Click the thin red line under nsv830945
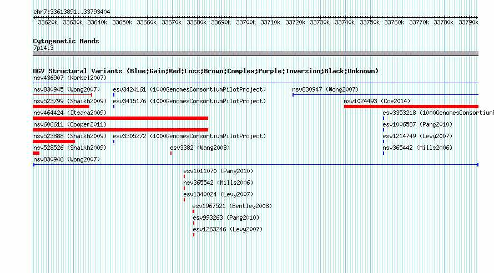Image resolution: width=494 pixels, height=273 pixels. tap(62, 95)
